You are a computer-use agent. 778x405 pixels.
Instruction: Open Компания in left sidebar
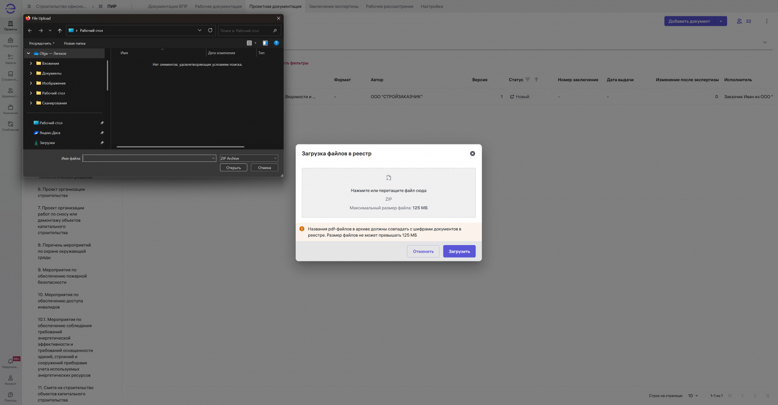tap(10, 109)
